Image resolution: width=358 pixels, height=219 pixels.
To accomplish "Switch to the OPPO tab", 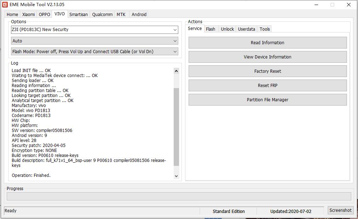I will [44, 14].
